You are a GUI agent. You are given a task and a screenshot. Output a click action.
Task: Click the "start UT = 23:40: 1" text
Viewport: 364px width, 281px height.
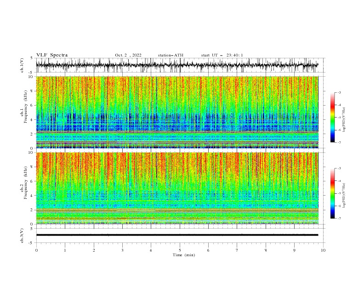(x=222, y=55)
